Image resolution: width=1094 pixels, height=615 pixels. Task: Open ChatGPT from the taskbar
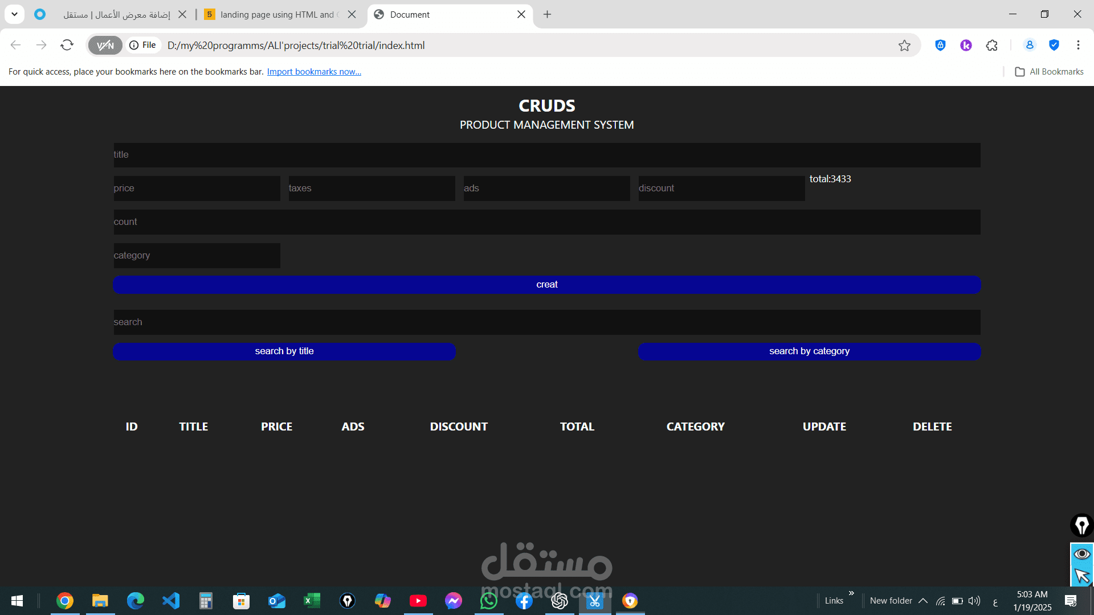click(x=559, y=600)
